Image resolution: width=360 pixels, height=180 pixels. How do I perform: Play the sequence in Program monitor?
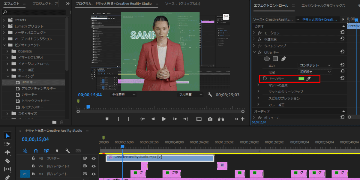pyautogui.click(x=164, y=119)
